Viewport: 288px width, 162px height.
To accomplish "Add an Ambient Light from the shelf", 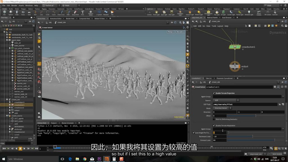I will pyautogui.click(x=249, y=13).
